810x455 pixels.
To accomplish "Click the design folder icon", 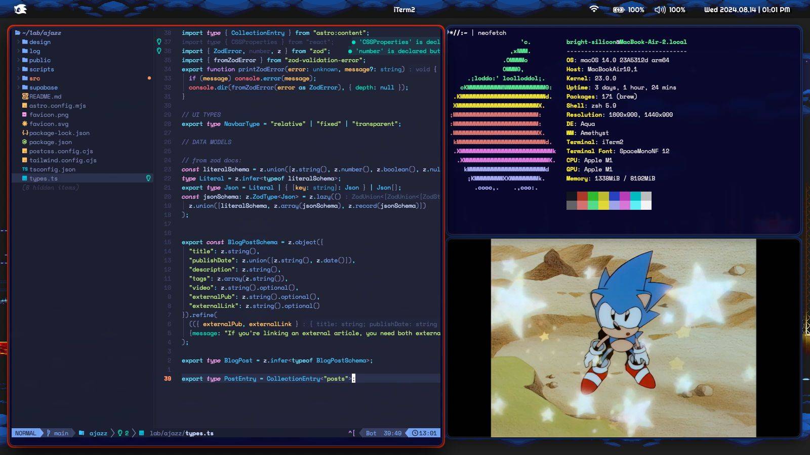I will [x=25, y=42].
